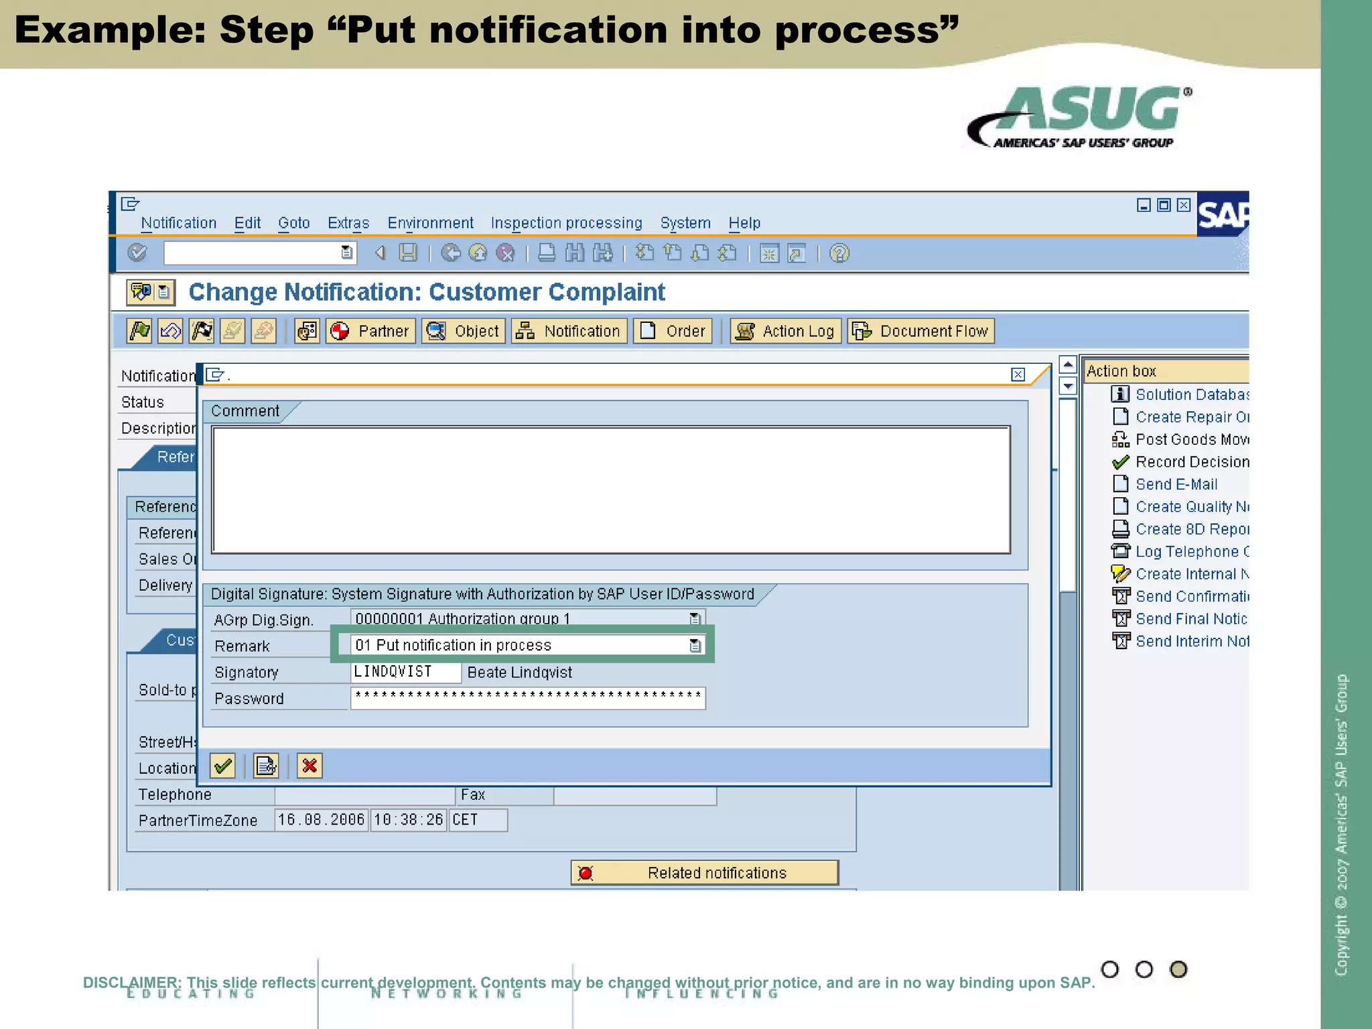Screen dimensions: 1372x1029
Task: Close the signature popup dialog
Action: [x=1018, y=374]
